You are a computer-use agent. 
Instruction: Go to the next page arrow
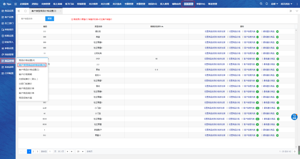tap(67, 152)
